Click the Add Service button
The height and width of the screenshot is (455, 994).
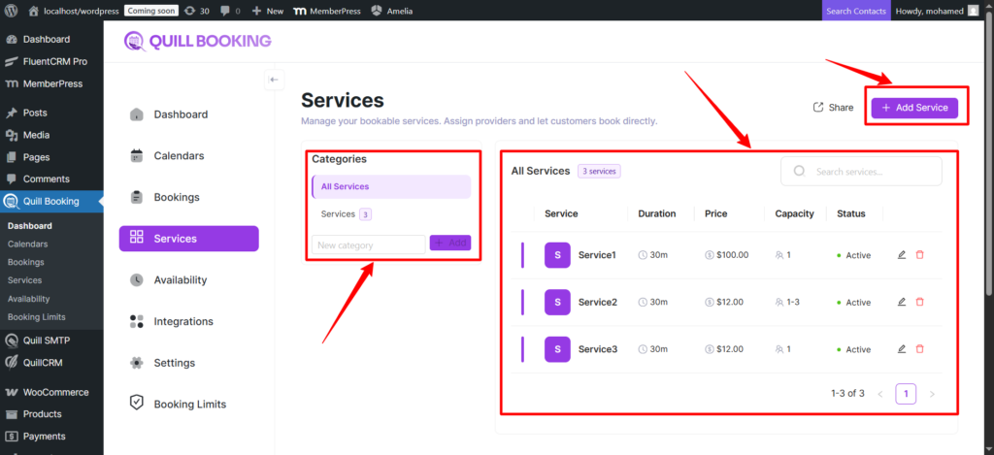914,108
